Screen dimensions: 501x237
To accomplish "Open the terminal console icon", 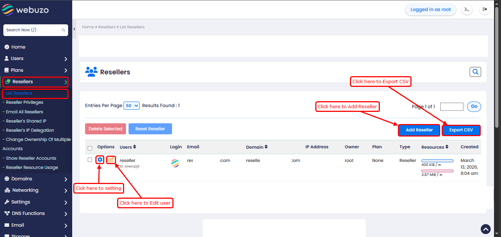I will tap(467, 10).
